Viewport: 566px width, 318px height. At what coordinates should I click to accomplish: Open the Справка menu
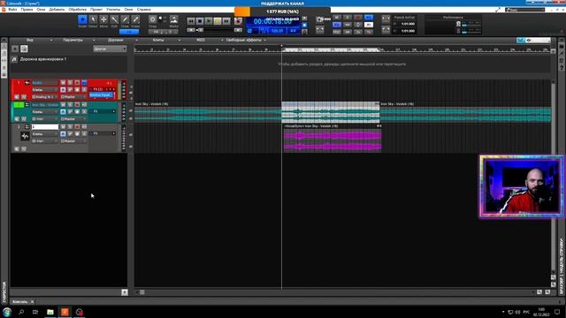pyautogui.click(x=143, y=10)
